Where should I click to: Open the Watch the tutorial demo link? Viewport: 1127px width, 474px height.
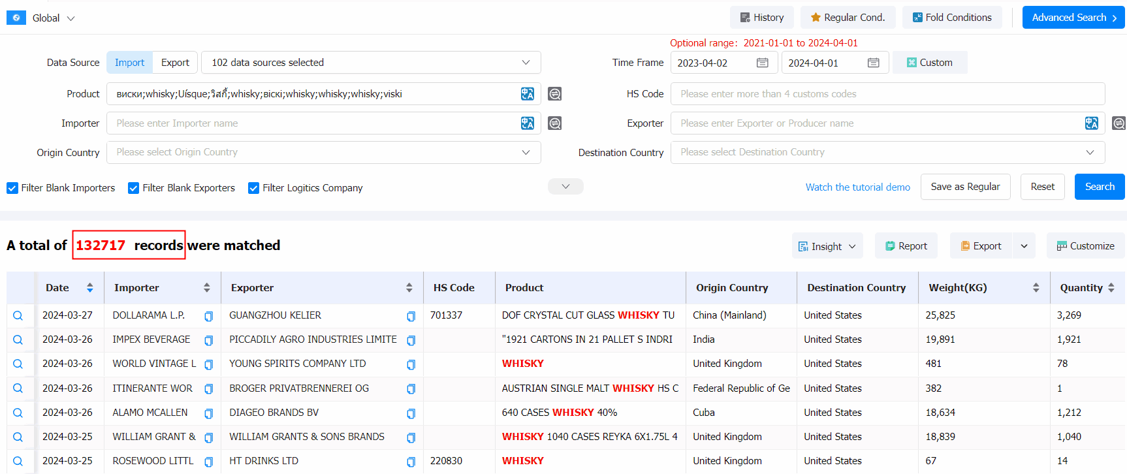[x=857, y=187]
